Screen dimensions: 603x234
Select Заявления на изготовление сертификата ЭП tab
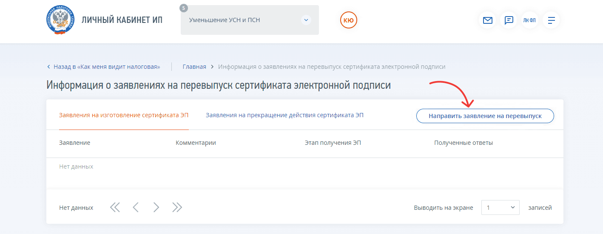123,116
